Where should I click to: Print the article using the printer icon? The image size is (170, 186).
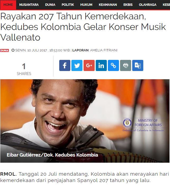126,65
